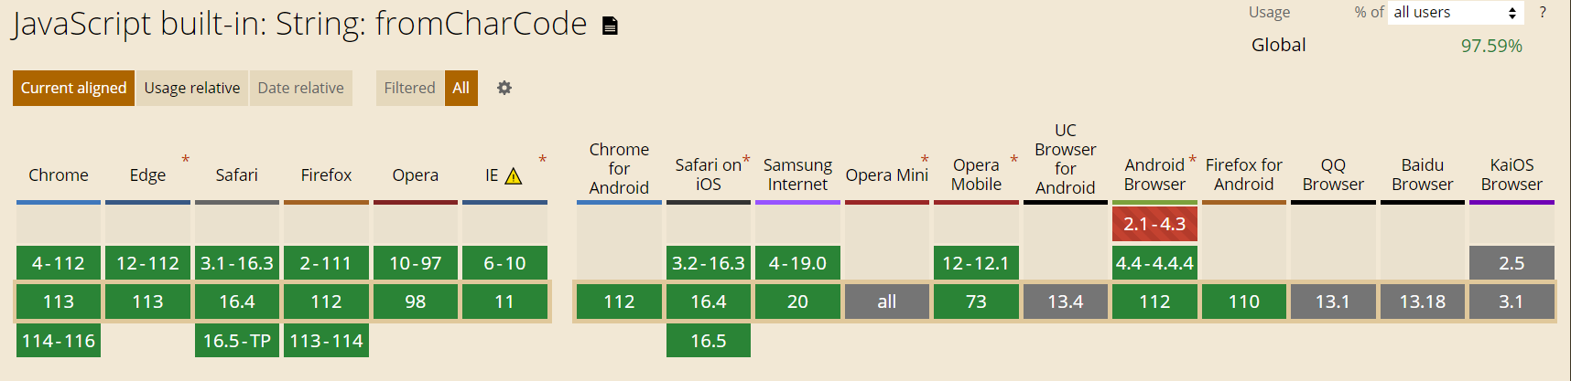Select the All browsers option
Image resolution: width=1571 pixels, height=381 pixels.
[461, 88]
